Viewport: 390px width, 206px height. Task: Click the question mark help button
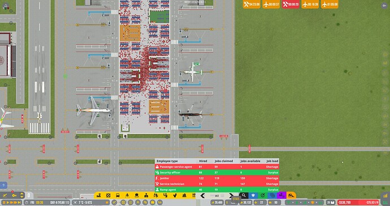point(3,185)
